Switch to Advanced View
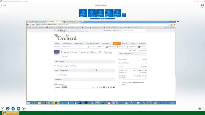Viewport: 205px width, 115px height. (66, 47)
